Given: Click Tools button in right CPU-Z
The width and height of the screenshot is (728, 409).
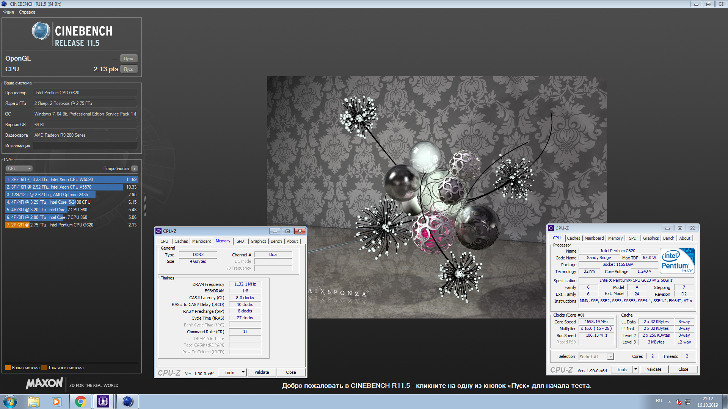Looking at the screenshot, I should 622,369.
